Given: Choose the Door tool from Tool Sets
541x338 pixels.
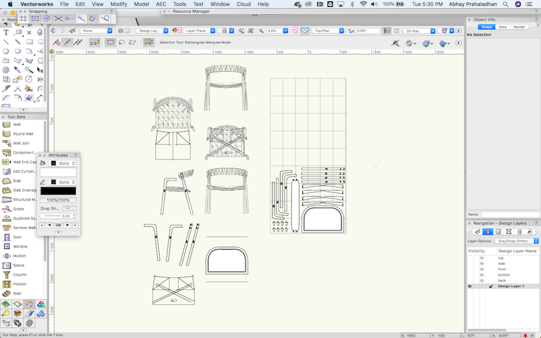Looking at the screenshot, I should coord(17,237).
